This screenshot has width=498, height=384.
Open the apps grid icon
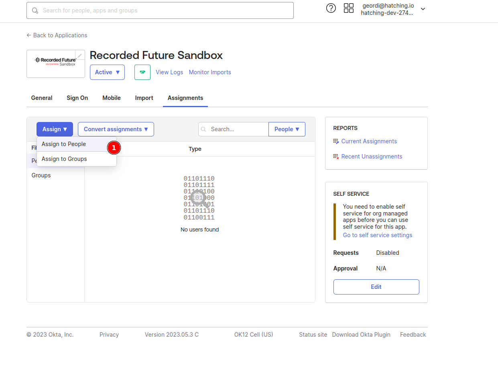(x=348, y=8)
